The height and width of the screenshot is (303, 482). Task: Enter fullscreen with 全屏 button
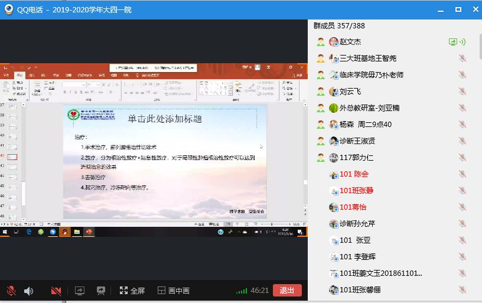pos(132,291)
